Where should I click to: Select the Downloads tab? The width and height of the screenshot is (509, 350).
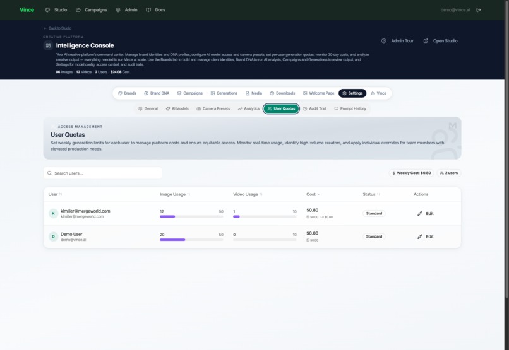click(282, 93)
